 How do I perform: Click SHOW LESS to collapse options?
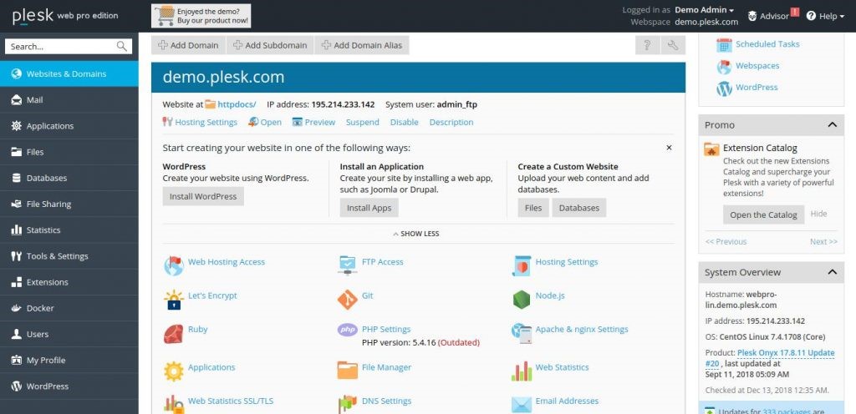click(416, 234)
